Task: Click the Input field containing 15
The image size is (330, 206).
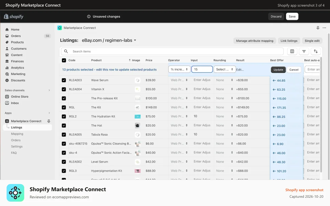Action: coord(202,69)
